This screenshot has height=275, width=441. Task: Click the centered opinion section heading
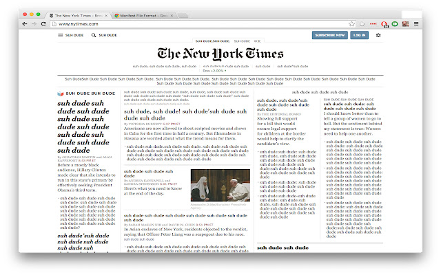(x=320, y=92)
